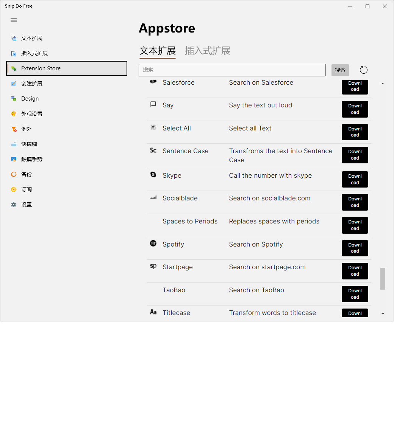Click the 设置 gear icon
394x425 pixels.
[x=14, y=205]
